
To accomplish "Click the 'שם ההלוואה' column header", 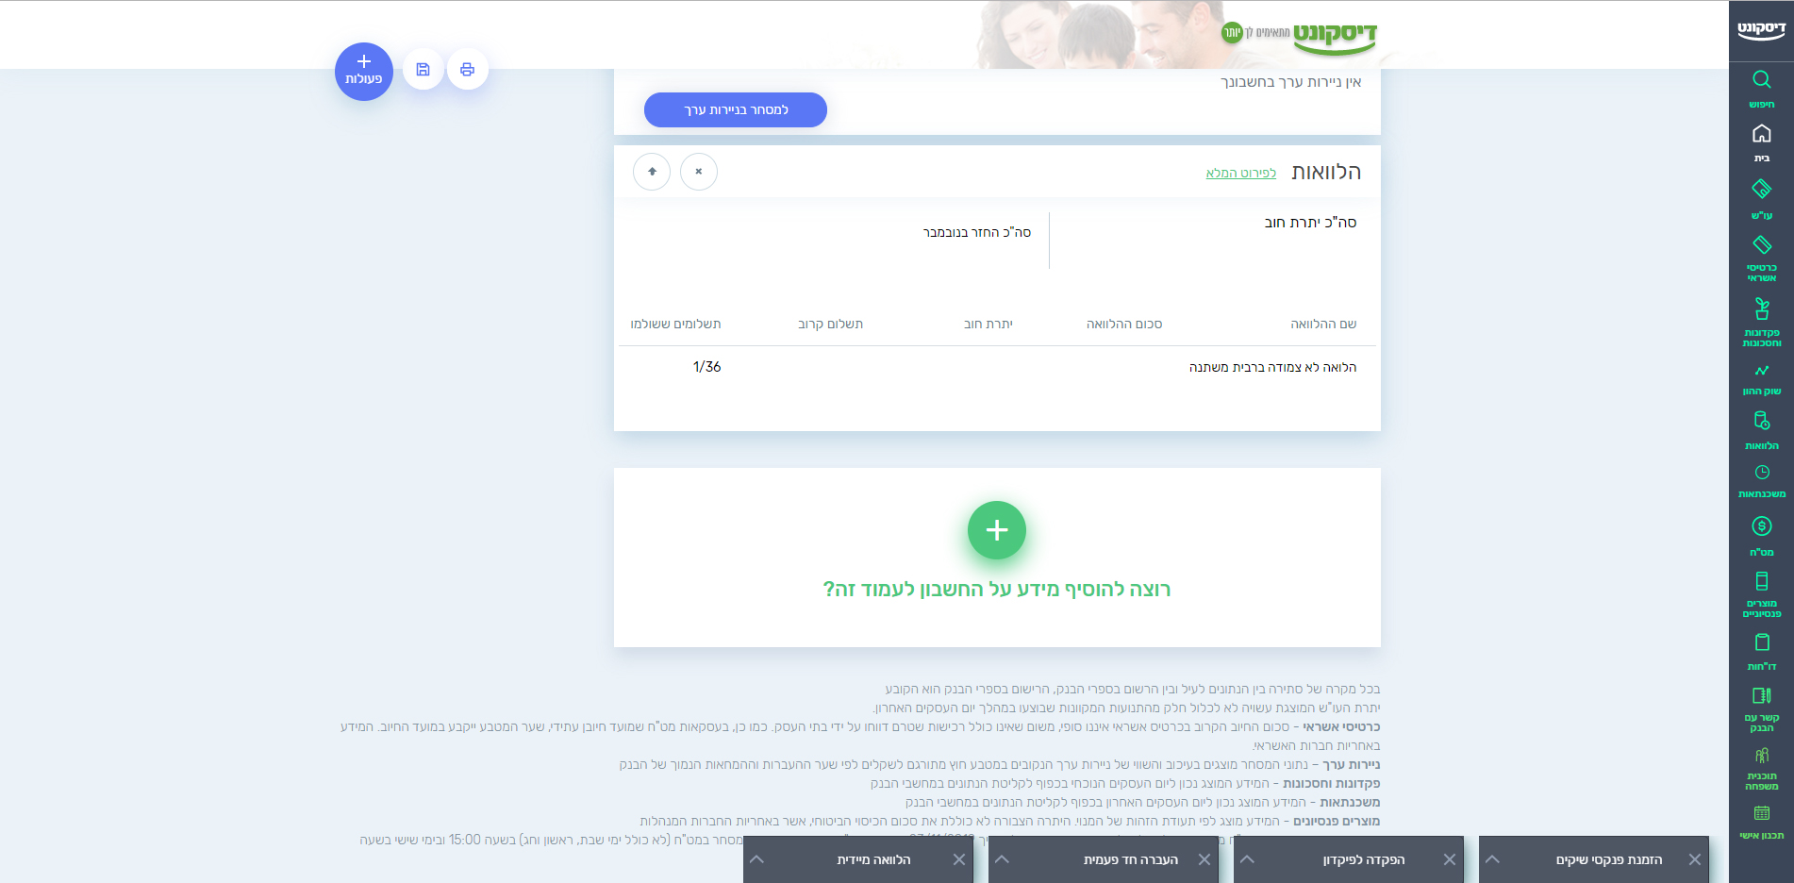I will click(1323, 324).
